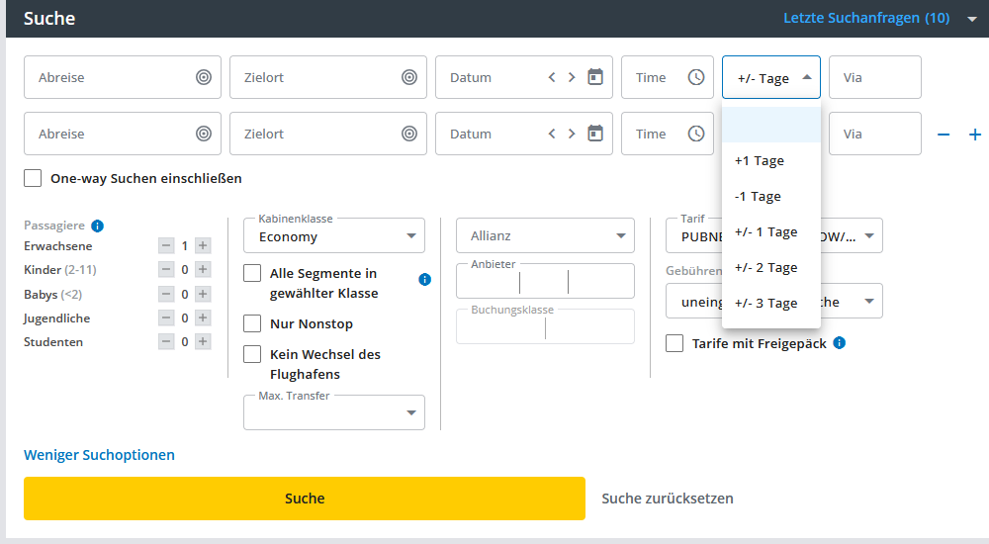Click the next-day arrow in first Datum field
Screen dimensions: 989x544
[x=572, y=77]
